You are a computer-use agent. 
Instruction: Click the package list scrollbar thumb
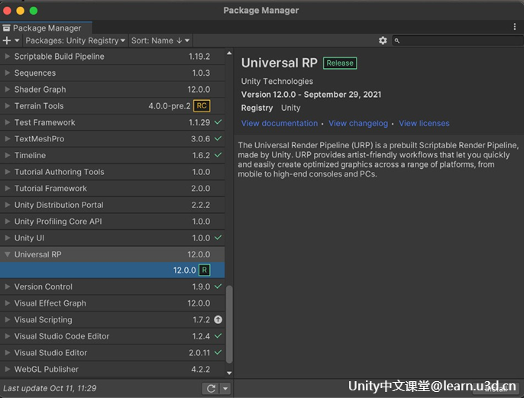click(x=229, y=324)
